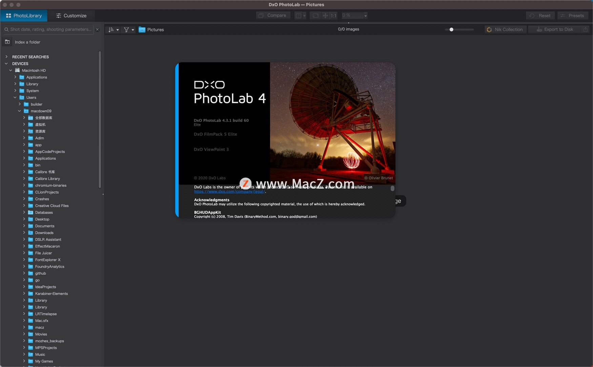
Task: Open the compare mode dropdown arrow
Action: click(304, 16)
